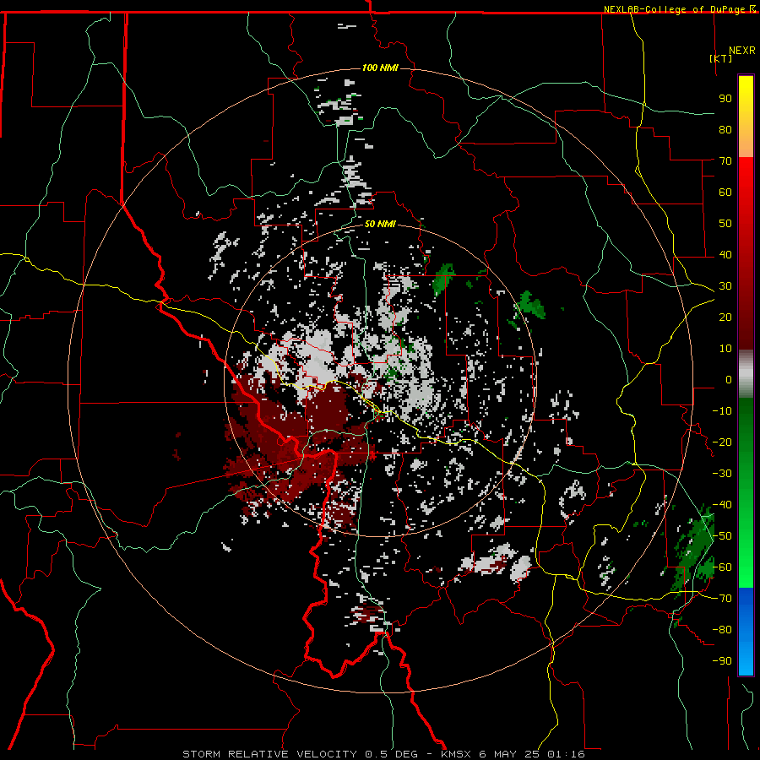
Task: Click the 100 NMI range ring label
Action: pos(380,68)
